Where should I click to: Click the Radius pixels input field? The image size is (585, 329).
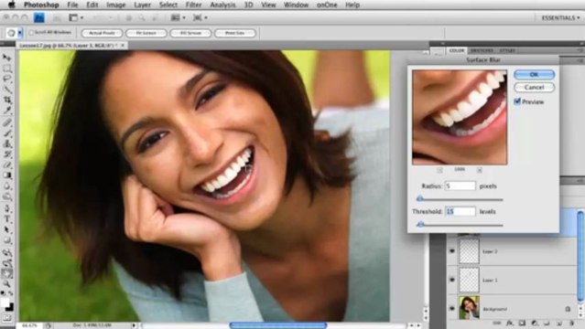point(460,186)
